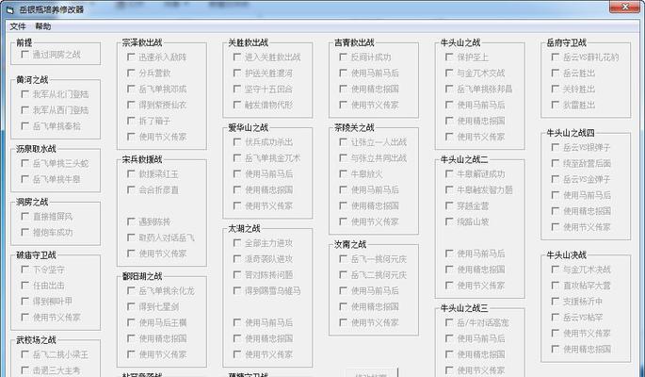
Task: Enable 使用马前马后 in 爱华山之战 group
Action: tap(237, 174)
